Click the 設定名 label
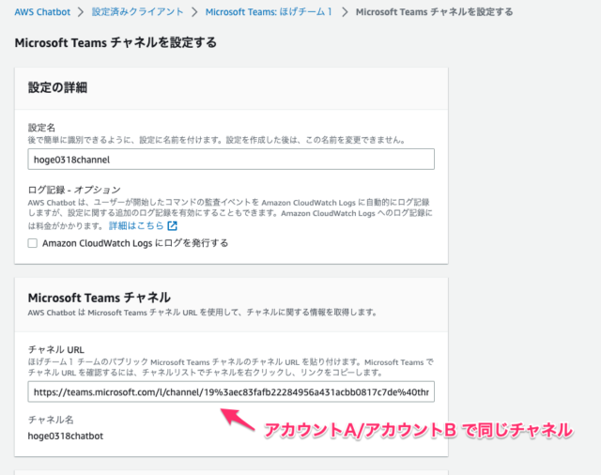The image size is (601, 475). [41, 128]
